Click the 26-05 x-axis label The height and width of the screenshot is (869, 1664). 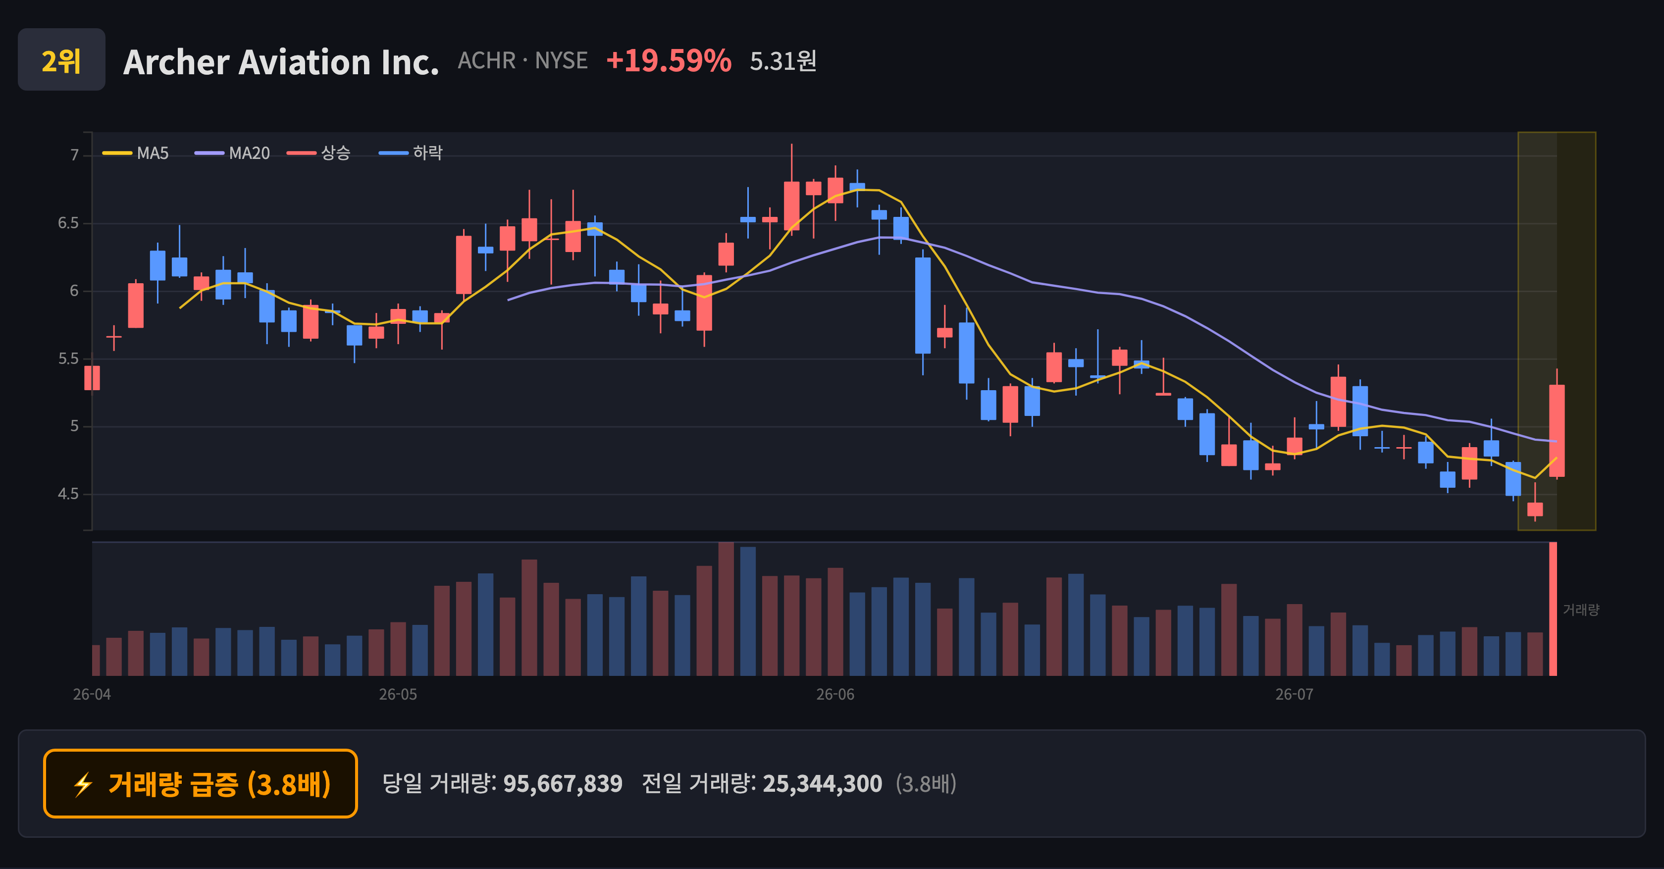pyautogui.click(x=398, y=695)
